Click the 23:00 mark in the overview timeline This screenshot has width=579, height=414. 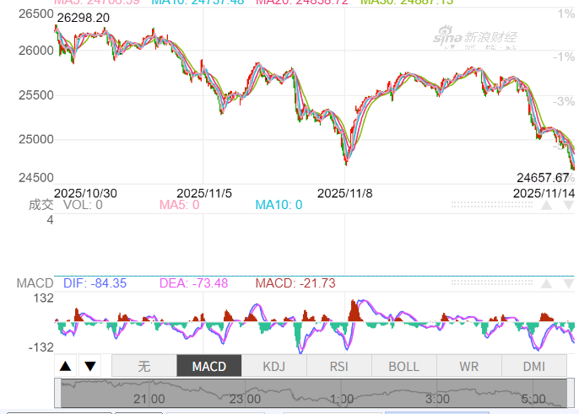[x=245, y=399]
